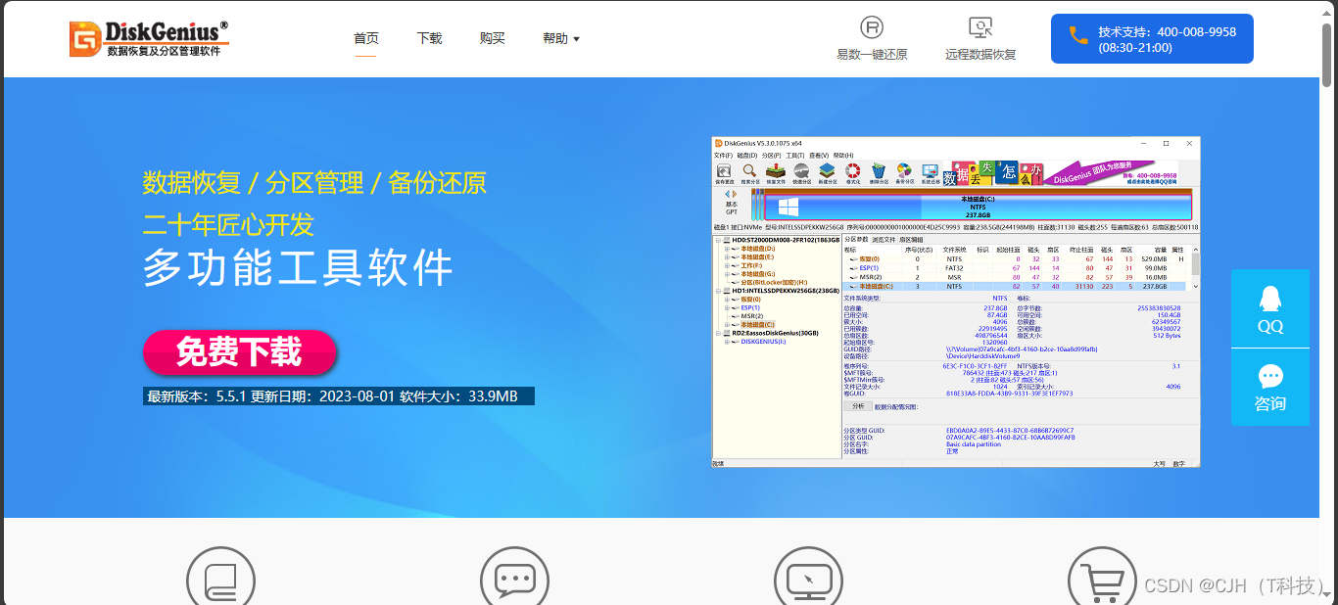Open the 咨询 chat bubble icon
Viewport: 1338px width, 605px height.
pyautogui.click(x=1270, y=376)
